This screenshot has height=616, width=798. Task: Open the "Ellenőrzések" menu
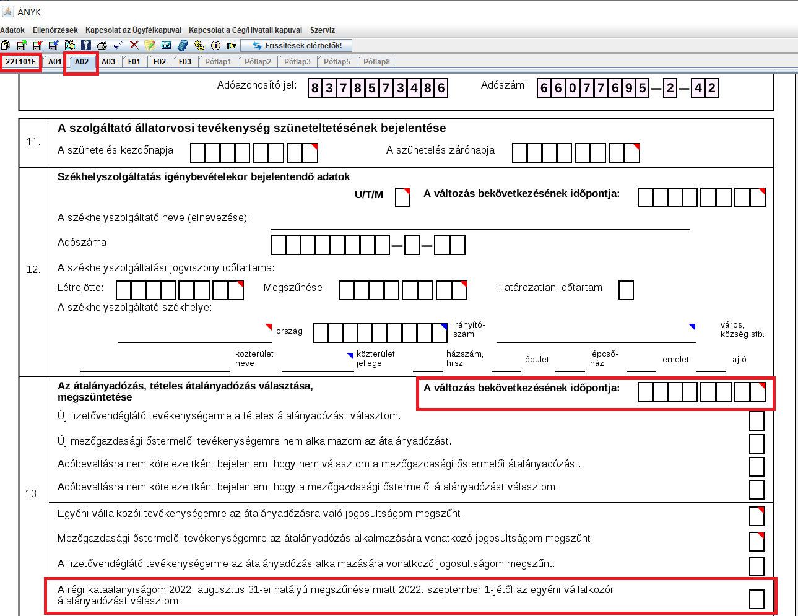pyautogui.click(x=55, y=30)
